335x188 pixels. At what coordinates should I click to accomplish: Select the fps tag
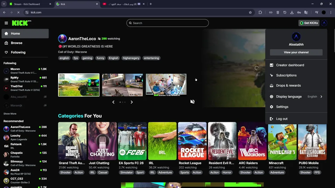pos(76,58)
